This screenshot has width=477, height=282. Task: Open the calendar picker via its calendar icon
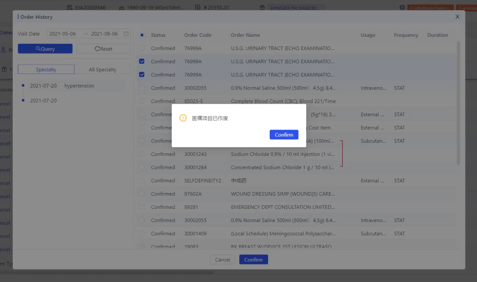tap(125, 34)
